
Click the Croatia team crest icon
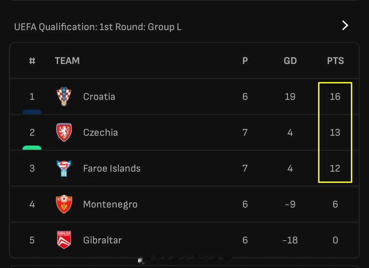(64, 96)
